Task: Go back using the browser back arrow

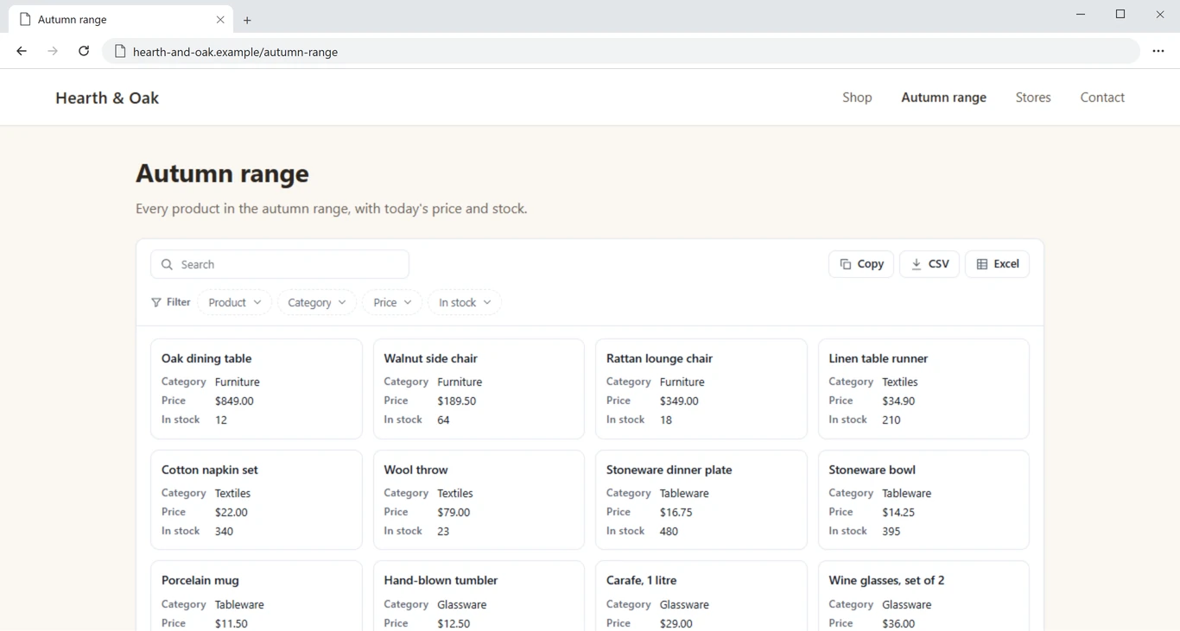Action: click(22, 51)
